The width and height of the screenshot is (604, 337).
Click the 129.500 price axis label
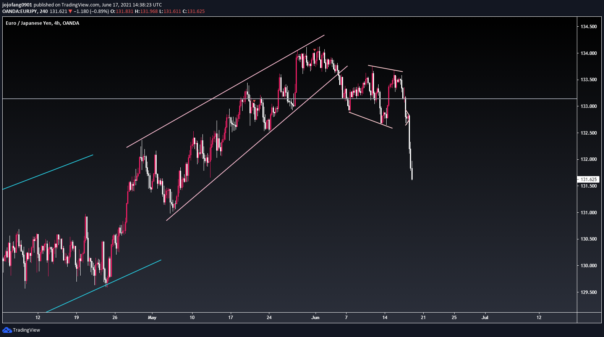click(589, 292)
